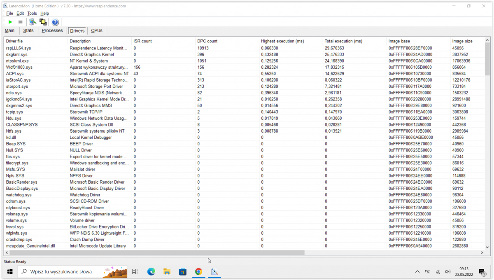Open the Wi-Fi network tray icon
Image resolution: width=494 pixels, height=280 pixels.
coord(438,271)
